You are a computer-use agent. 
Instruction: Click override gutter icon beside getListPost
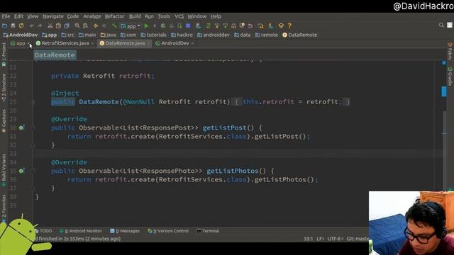(21, 127)
